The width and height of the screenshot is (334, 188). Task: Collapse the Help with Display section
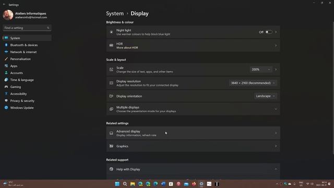coord(276,169)
